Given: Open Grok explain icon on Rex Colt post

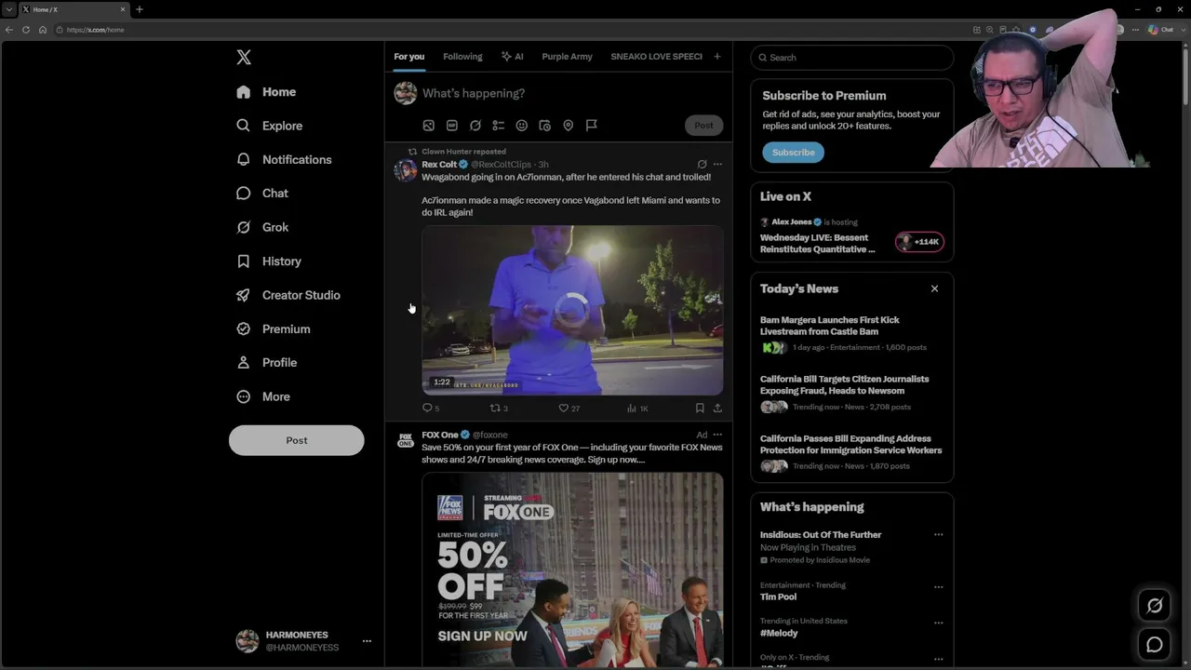Looking at the screenshot, I should coord(702,165).
